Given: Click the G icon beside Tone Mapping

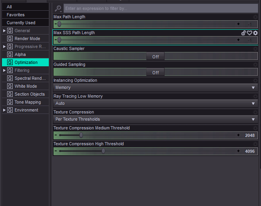Looking at the screenshot, I should pos(10,102).
